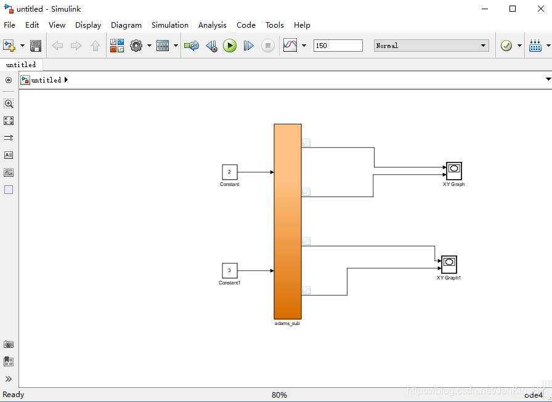Image resolution: width=552 pixels, height=402 pixels.
Task: Save the model with the floppy disk icon
Action: pyautogui.click(x=36, y=46)
